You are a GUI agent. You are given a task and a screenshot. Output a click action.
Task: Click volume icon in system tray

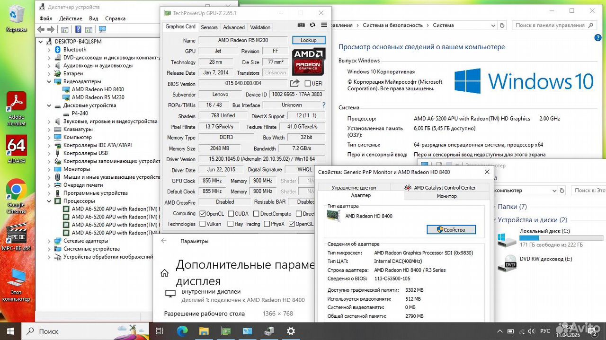point(530,331)
